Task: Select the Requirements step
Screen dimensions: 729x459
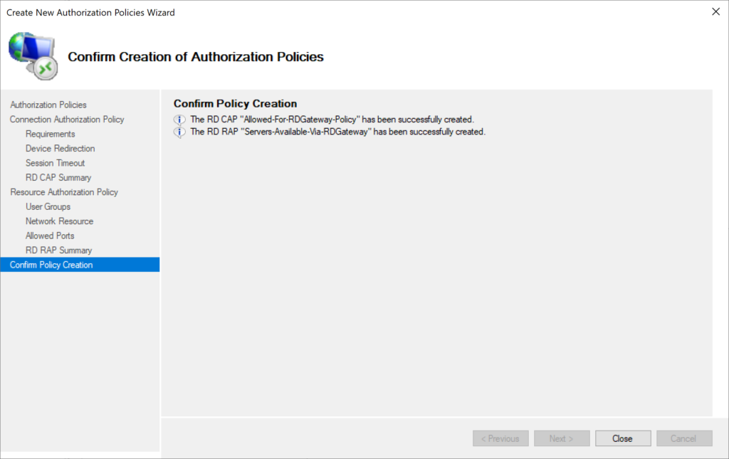Action: 50,134
